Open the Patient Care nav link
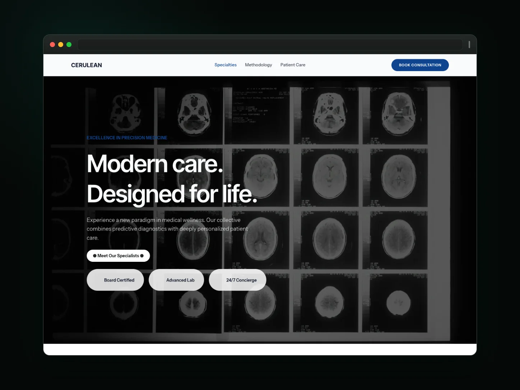Viewport: 520px width, 390px height. [x=293, y=65]
